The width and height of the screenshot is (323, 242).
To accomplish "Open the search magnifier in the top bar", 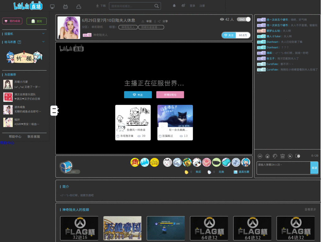I will click(157, 6).
